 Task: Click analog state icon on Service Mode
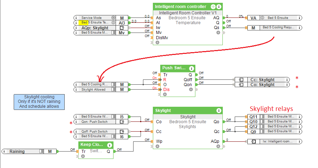click(113, 18)
